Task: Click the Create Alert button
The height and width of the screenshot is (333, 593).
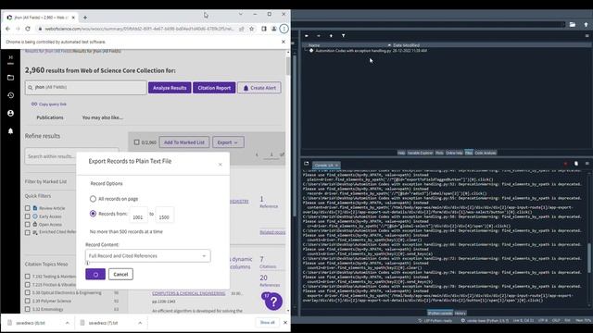Action: [259, 88]
